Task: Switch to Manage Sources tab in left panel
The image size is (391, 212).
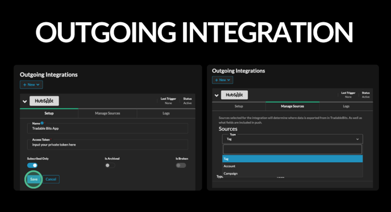Action: (x=107, y=113)
